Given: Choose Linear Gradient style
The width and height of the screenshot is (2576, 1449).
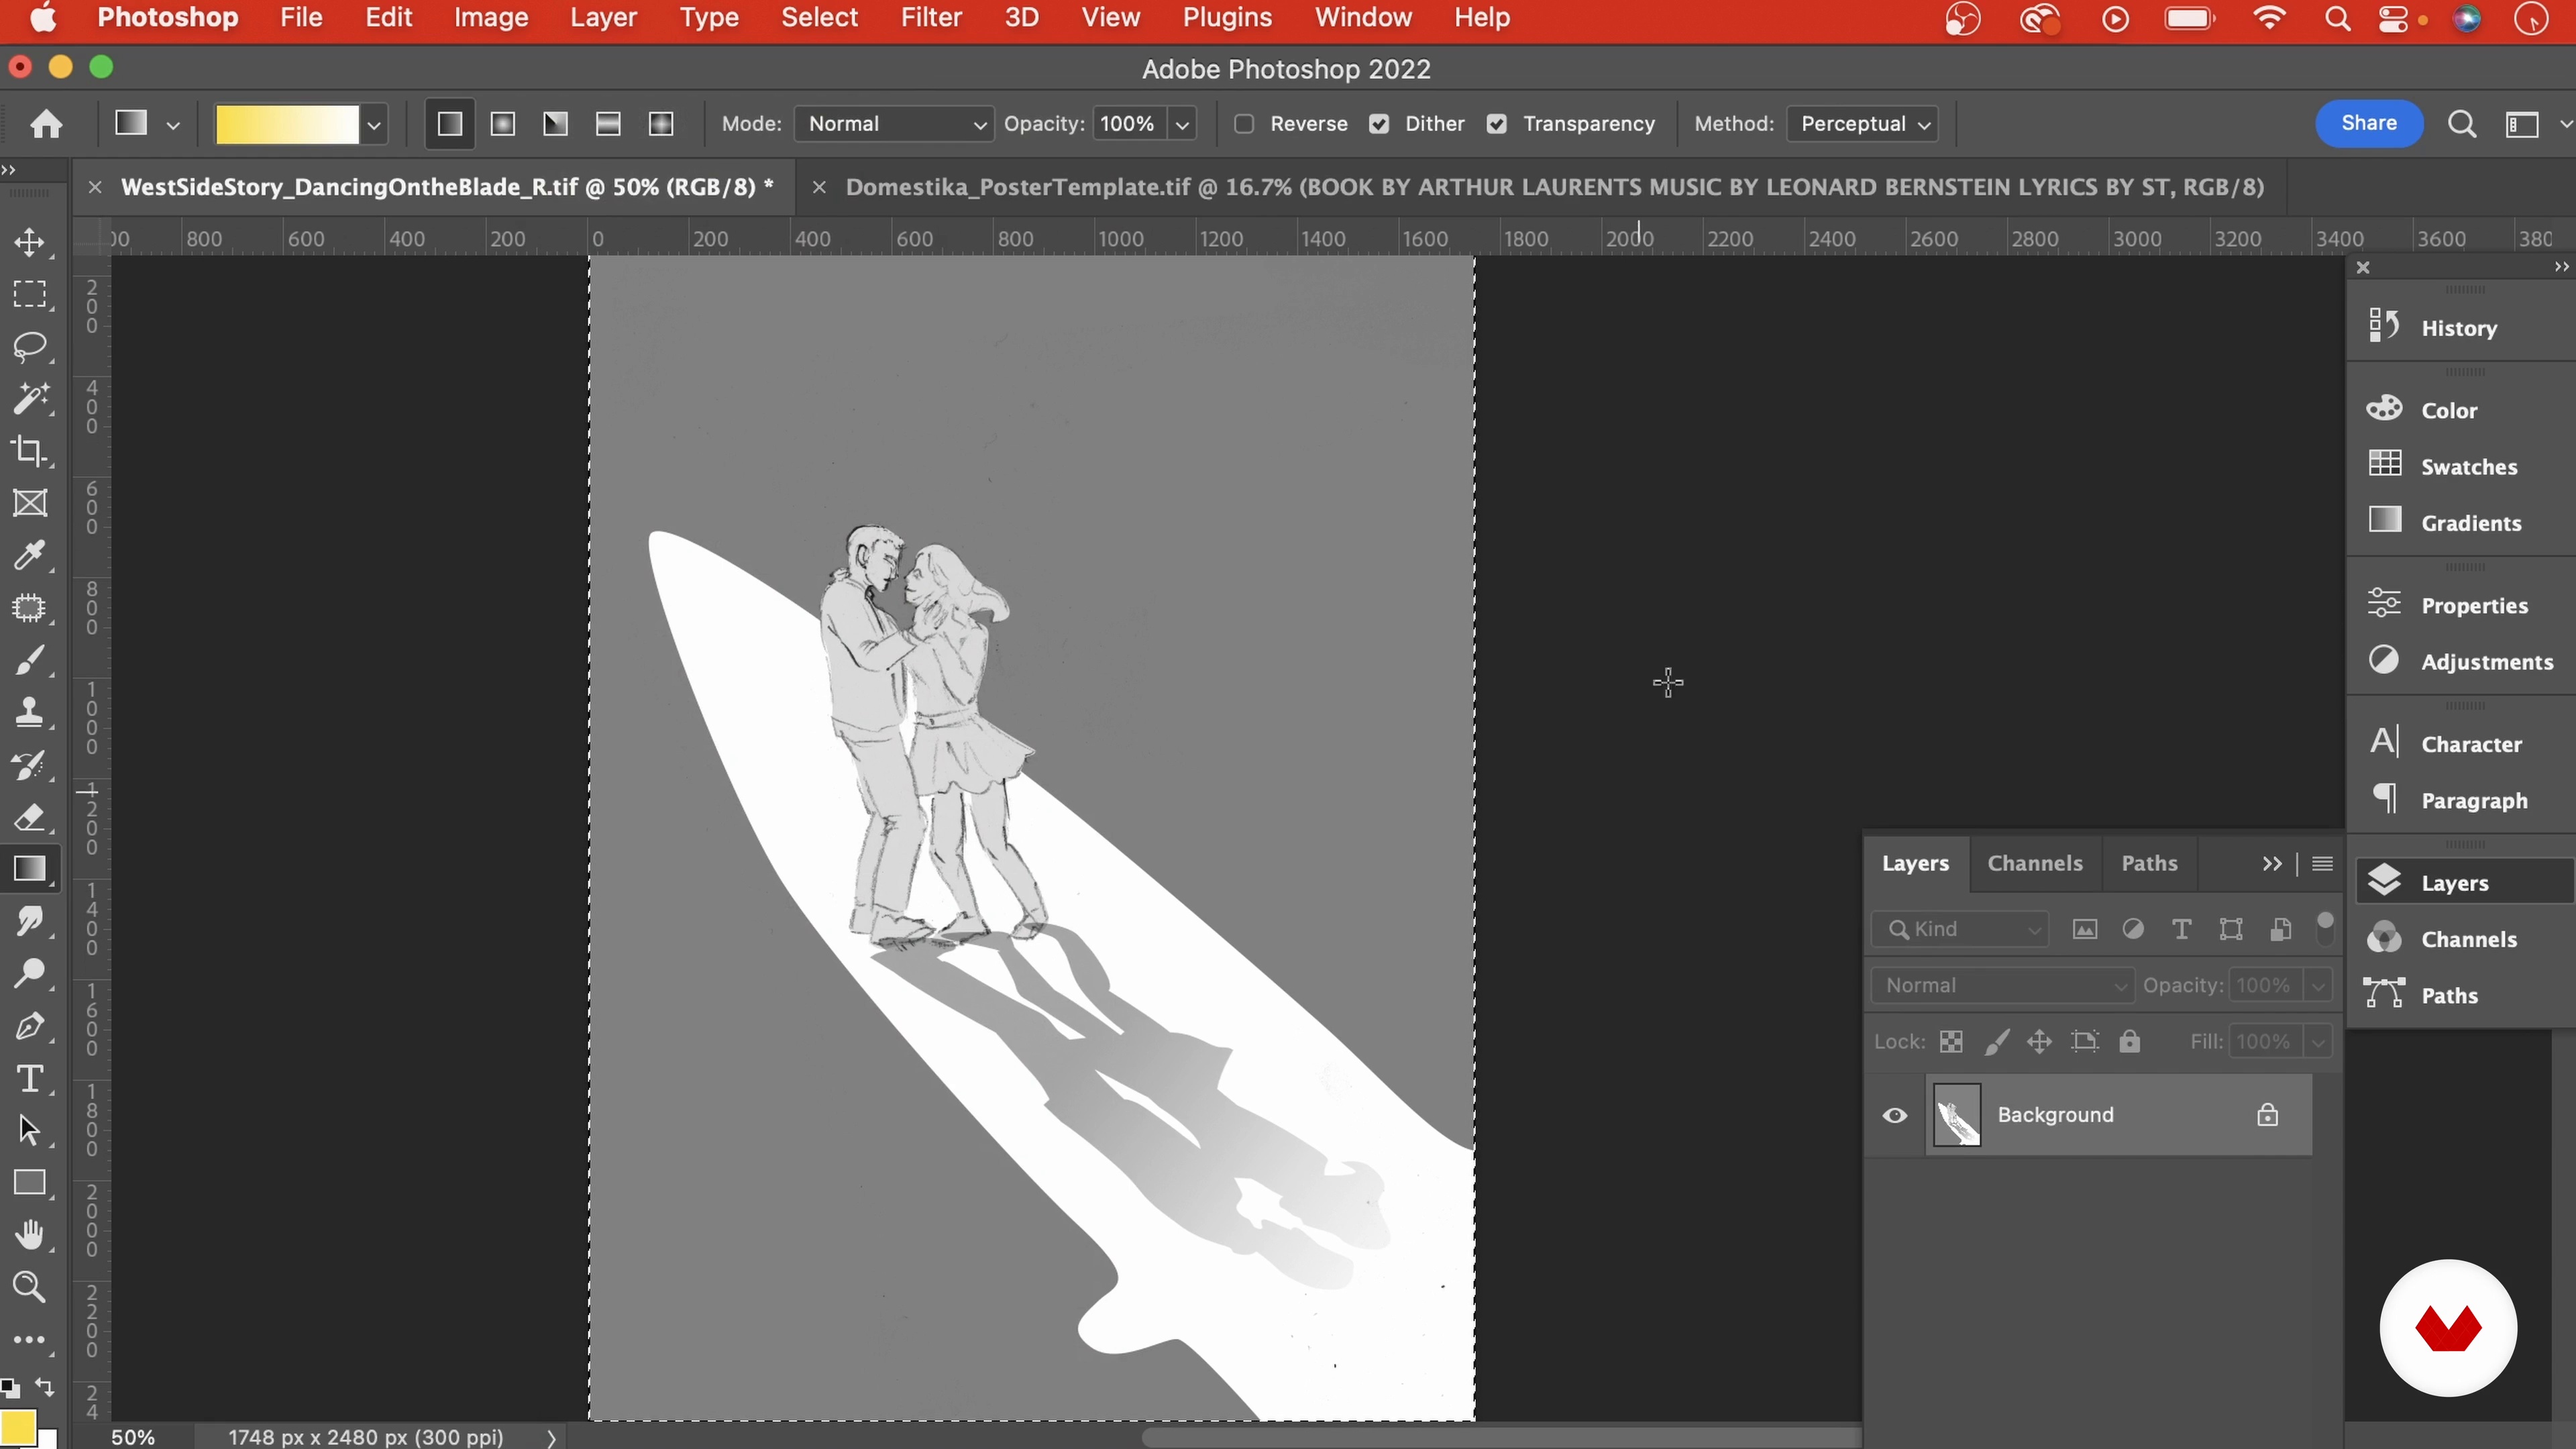Looking at the screenshot, I should pos(450,124).
